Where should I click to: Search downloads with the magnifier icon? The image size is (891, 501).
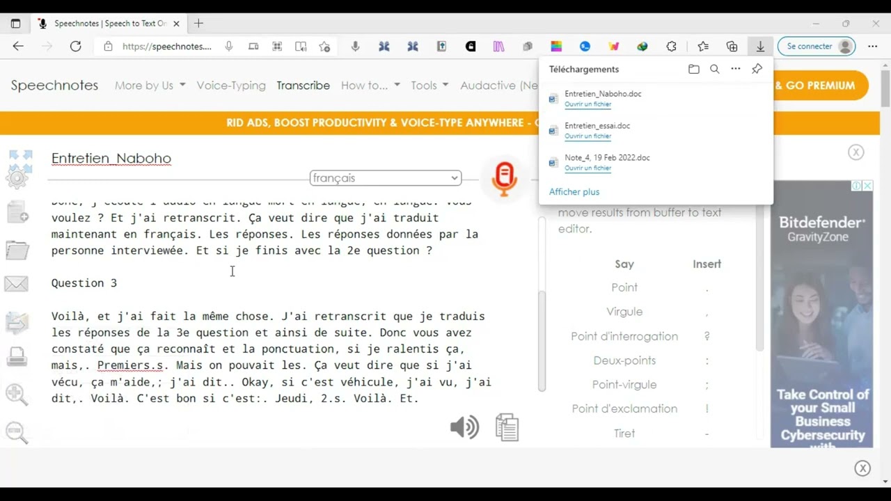pos(714,69)
